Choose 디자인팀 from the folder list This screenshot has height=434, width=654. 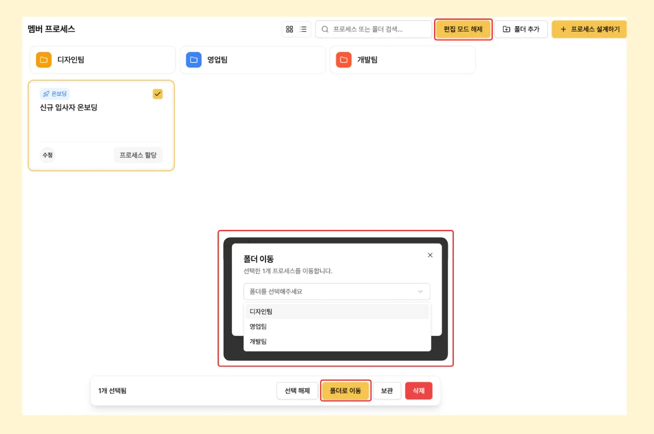point(336,311)
